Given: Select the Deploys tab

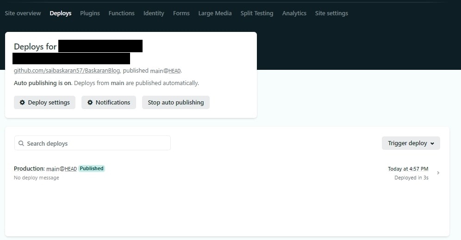Looking at the screenshot, I should (61, 13).
